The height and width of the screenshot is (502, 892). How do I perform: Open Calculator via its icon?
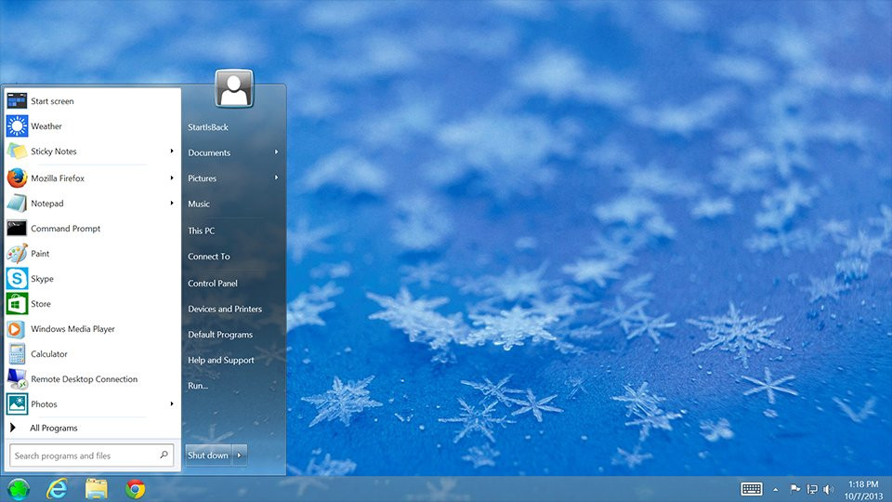(x=17, y=353)
